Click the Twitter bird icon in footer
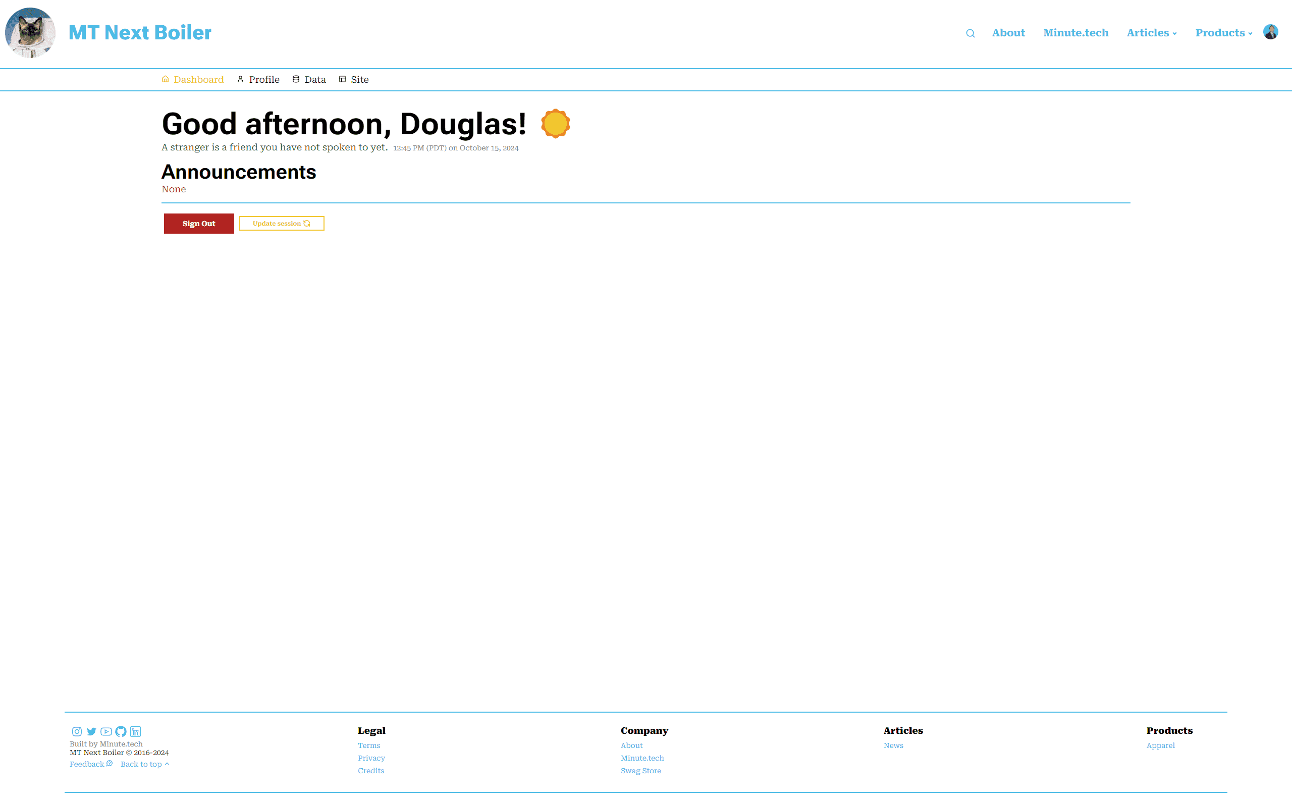 point(91,731)
